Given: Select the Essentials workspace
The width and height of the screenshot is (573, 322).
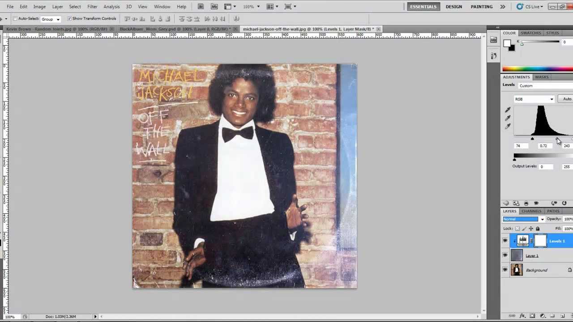Looking at the screenshot, I should coord(423,7).
